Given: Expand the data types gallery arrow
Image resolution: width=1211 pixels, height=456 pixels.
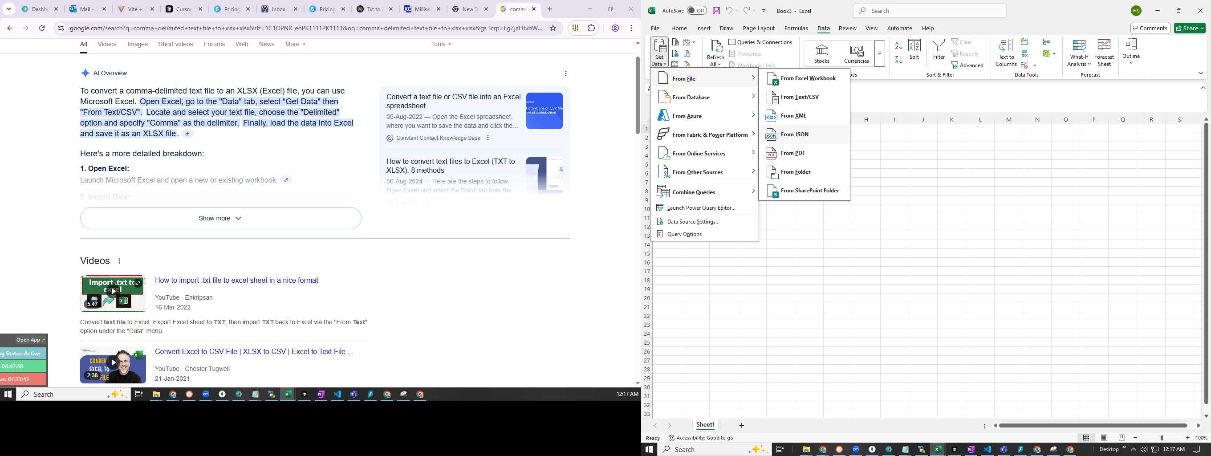Looking at the screenshot, I should [879, 53].
